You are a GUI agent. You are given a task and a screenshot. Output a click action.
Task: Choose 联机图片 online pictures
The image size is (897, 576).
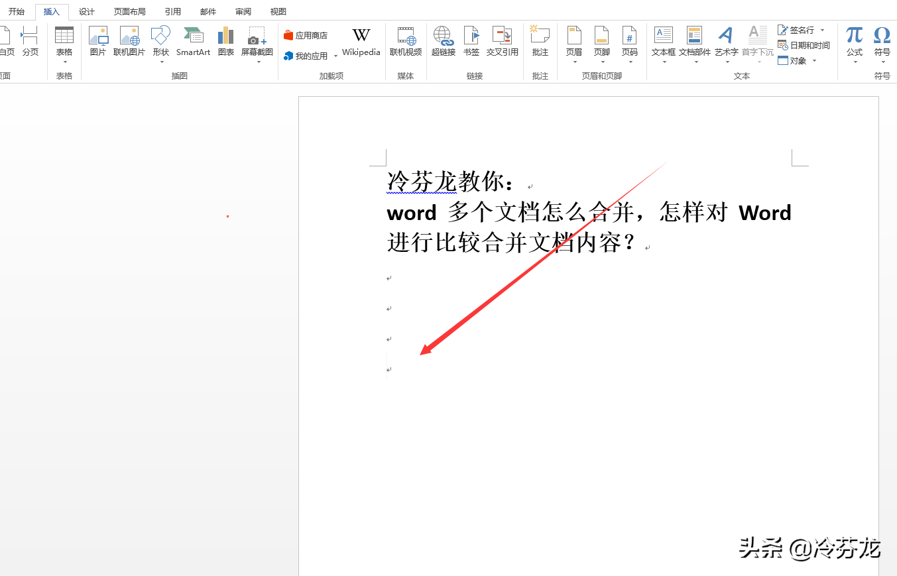point(129,42)
